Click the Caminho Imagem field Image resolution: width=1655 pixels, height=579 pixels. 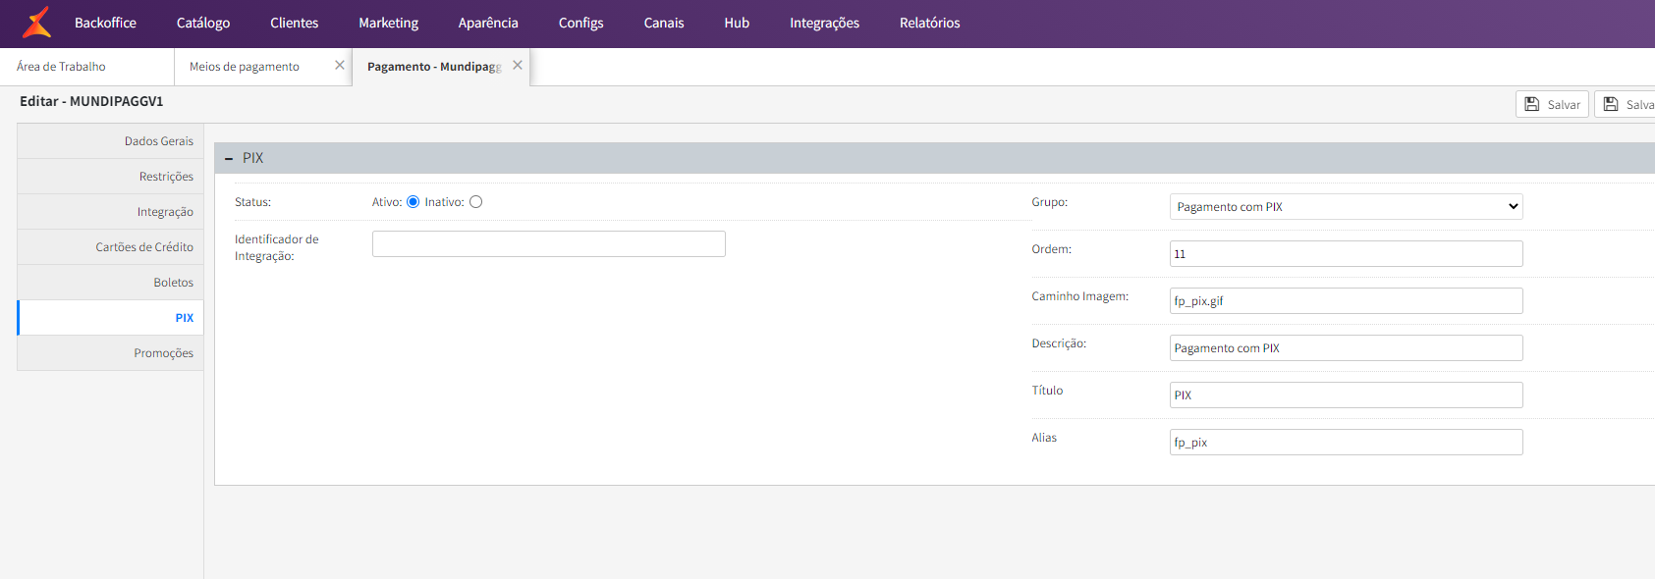[x=1346, y=300]
